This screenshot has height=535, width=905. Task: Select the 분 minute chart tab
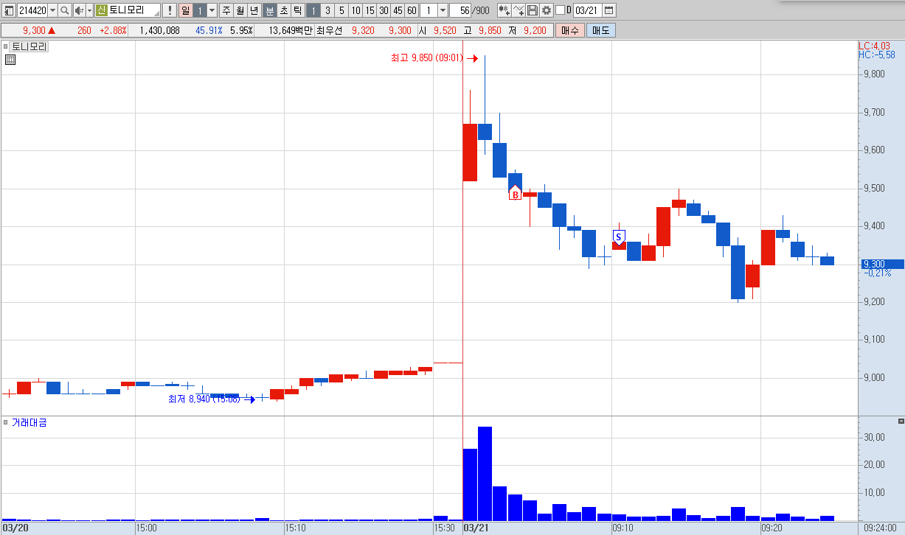point(270,10)
